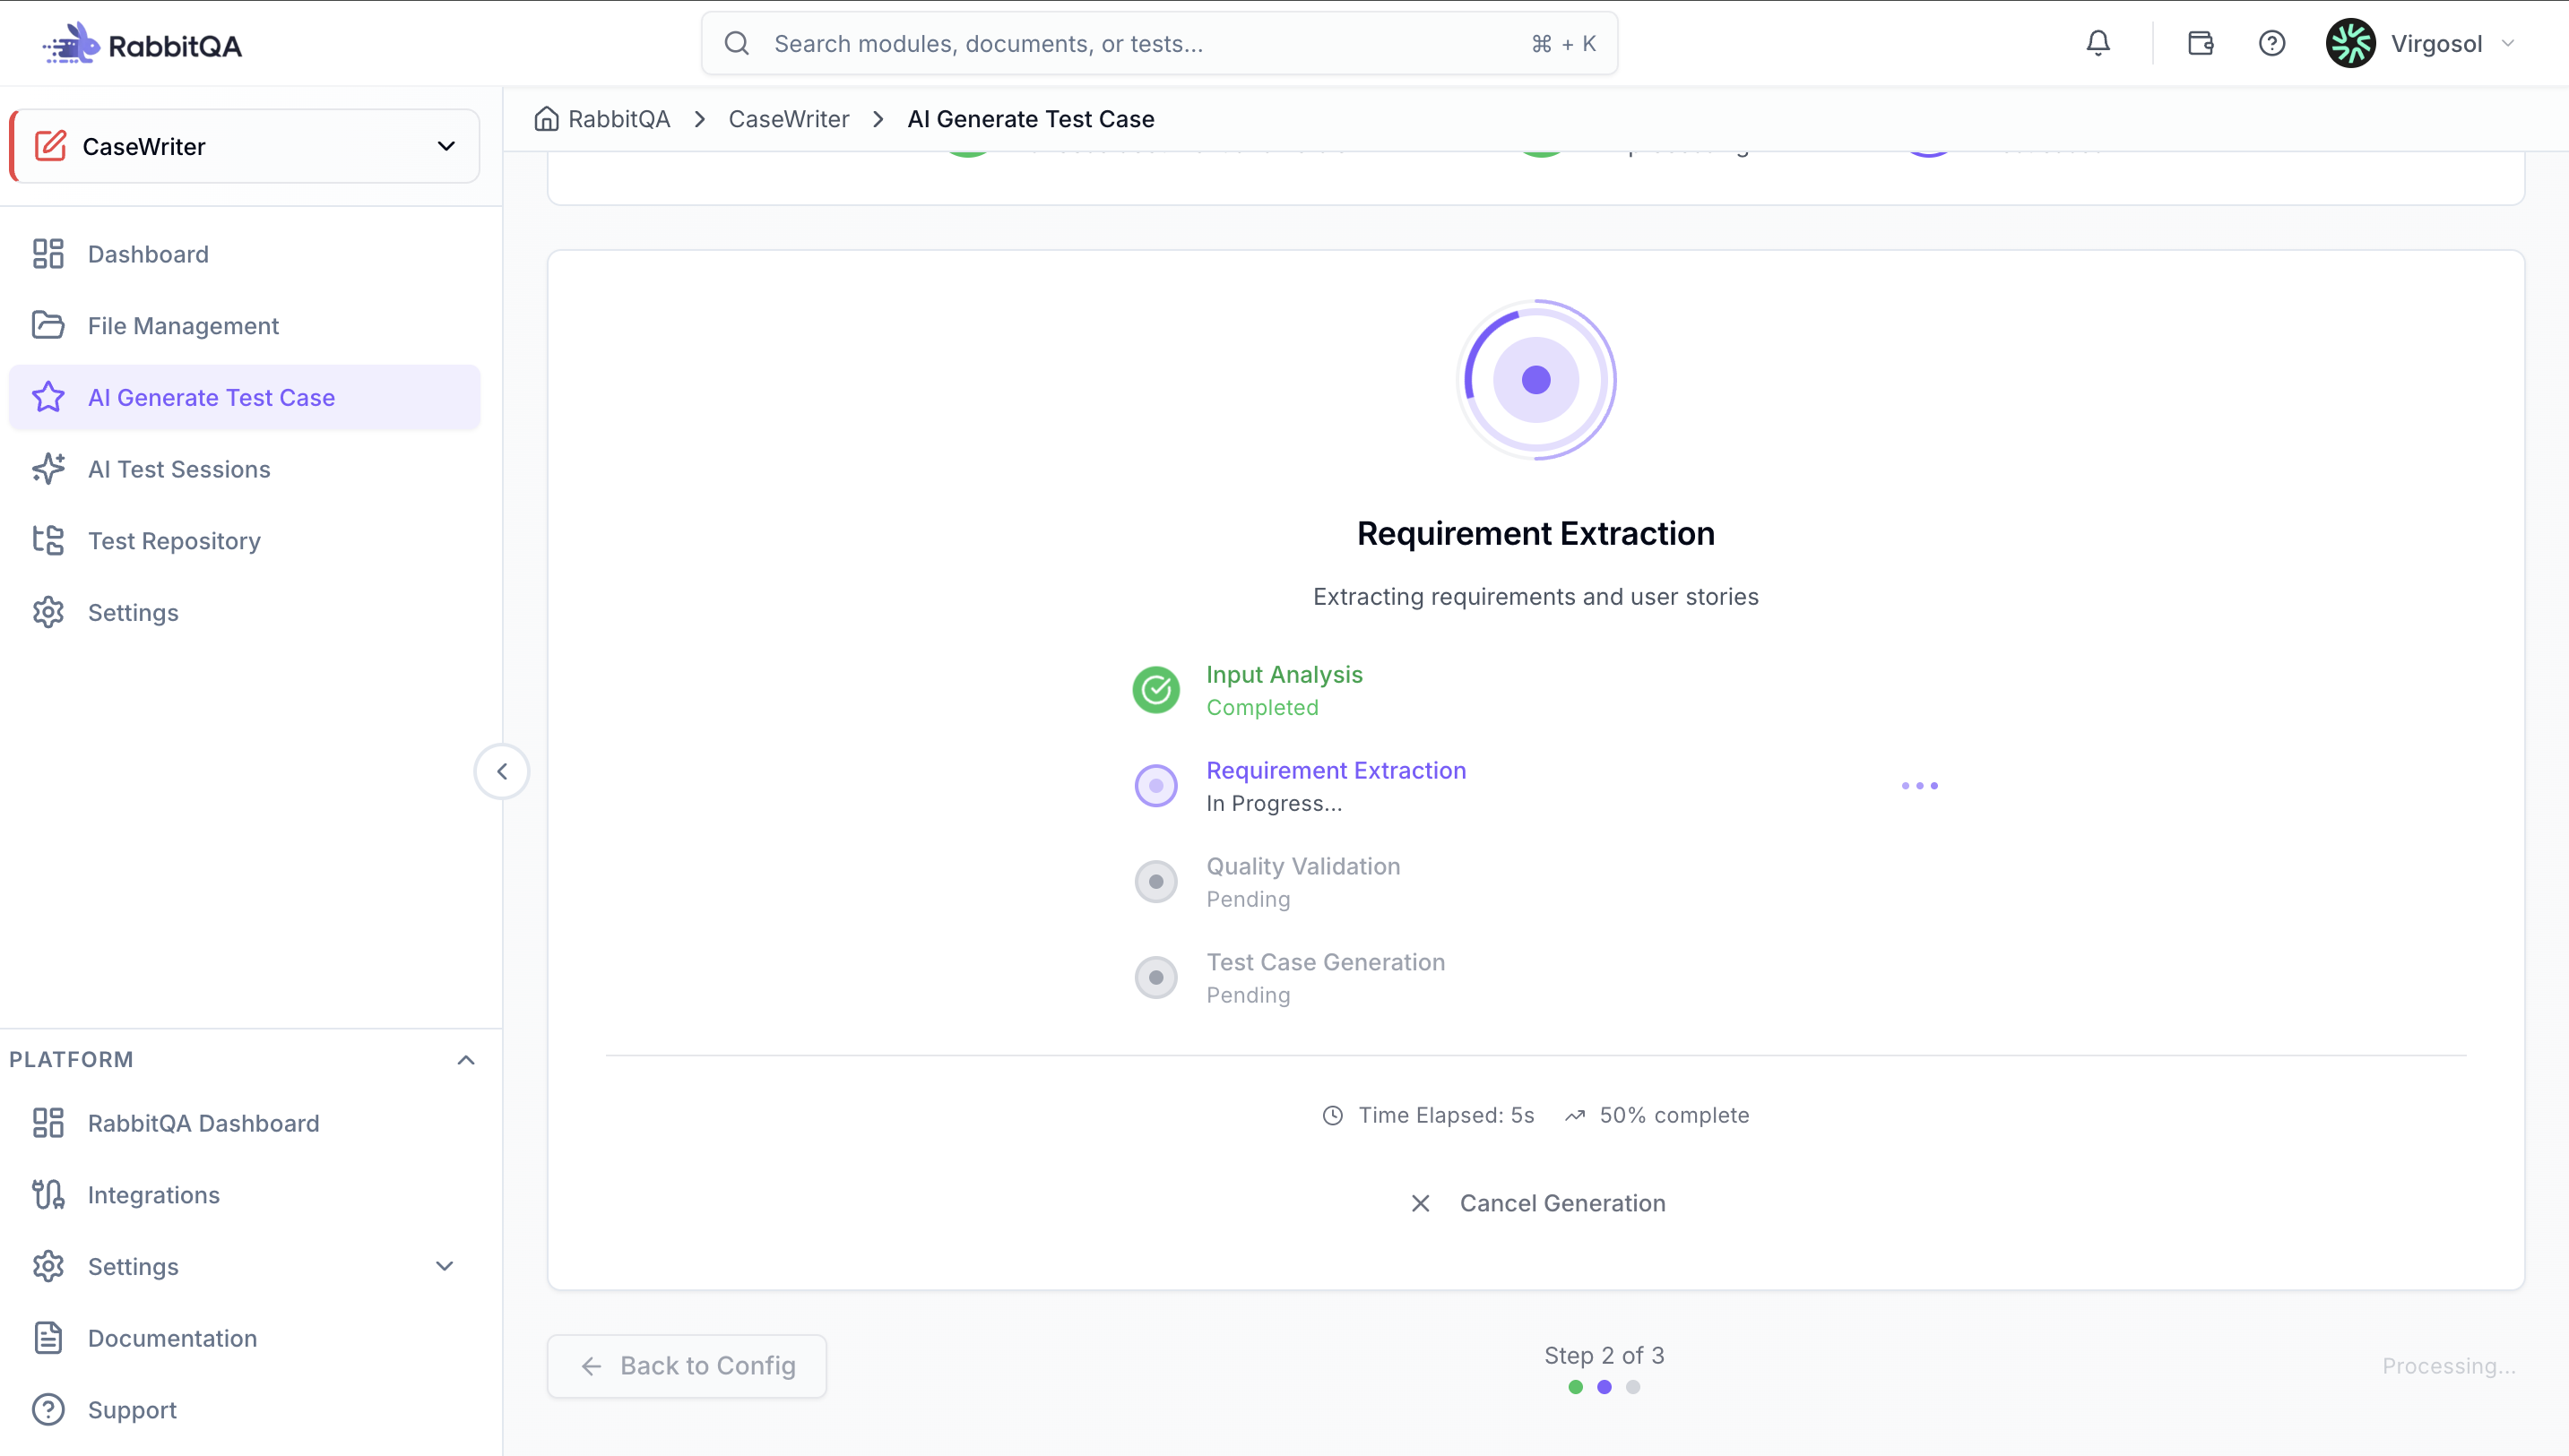Image resolution: width=2569 pixels, height=1456 pixels.
Task: Click Back to Config button
Action: [x=688, y=1366]
